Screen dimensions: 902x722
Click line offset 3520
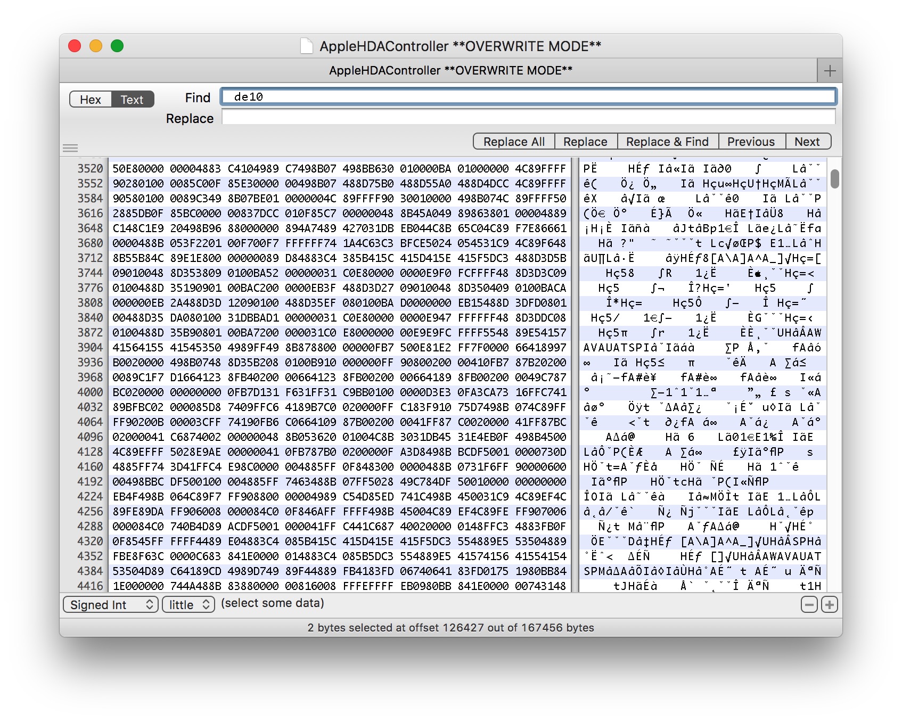pos(90,169)
